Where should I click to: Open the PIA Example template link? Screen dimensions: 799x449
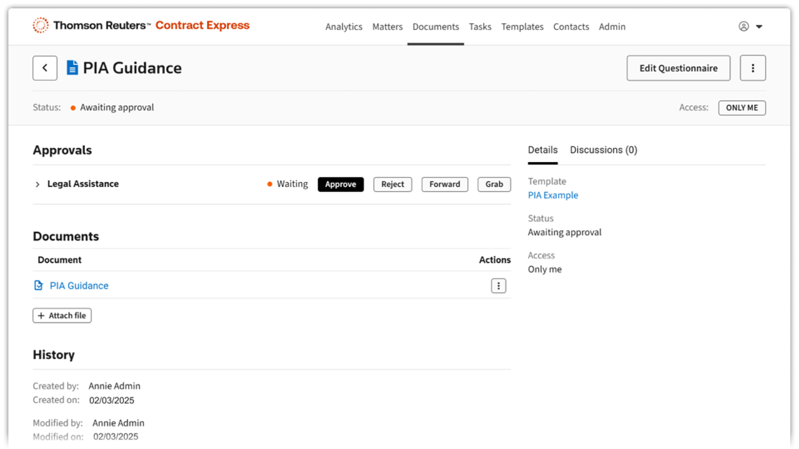[x=552, y=195]
